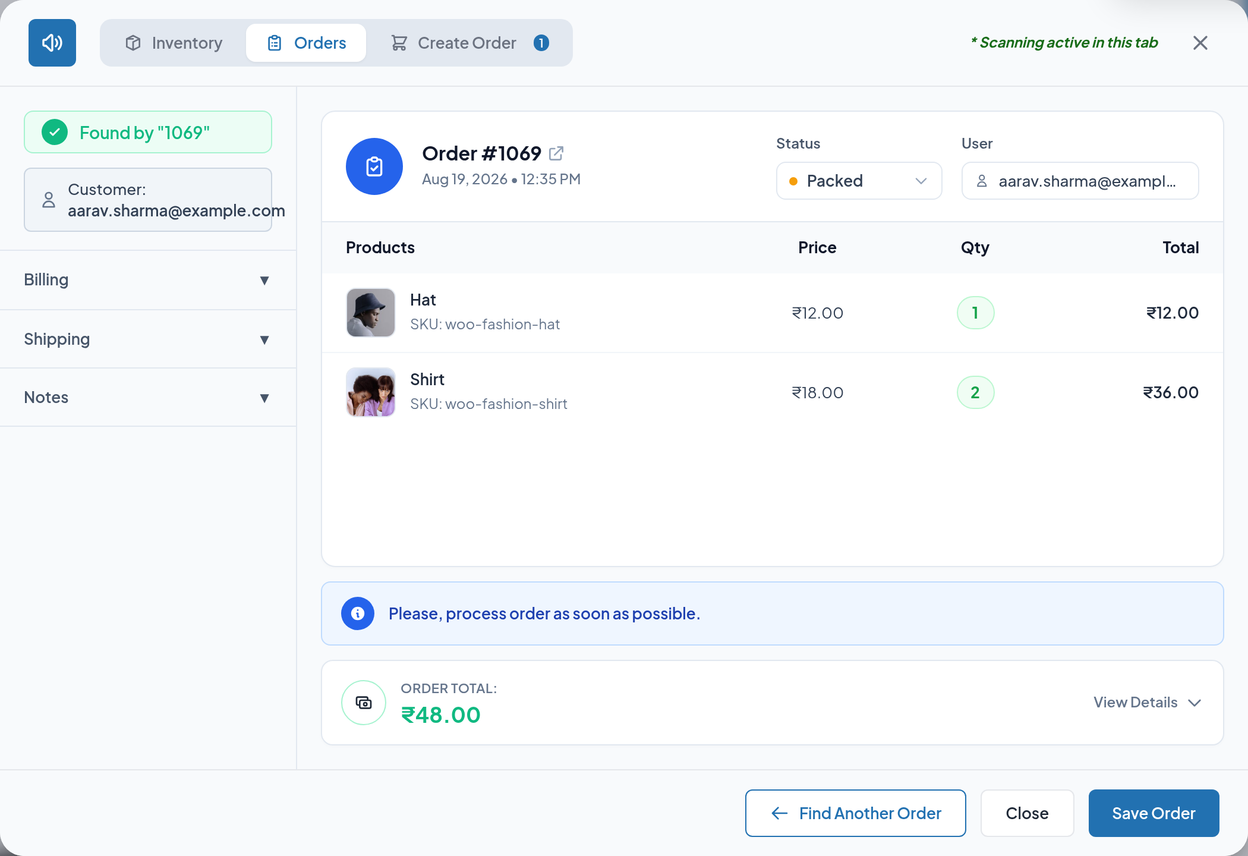Viewport: 1248px width, 856px height.
Task: Click the ₹48.00 order total amount
Action: 441,715
